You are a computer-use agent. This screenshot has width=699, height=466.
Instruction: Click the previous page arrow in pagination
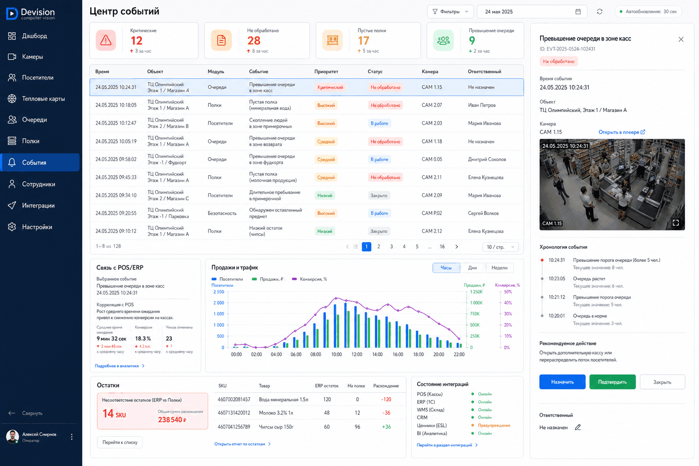click(x=347, y=247)
